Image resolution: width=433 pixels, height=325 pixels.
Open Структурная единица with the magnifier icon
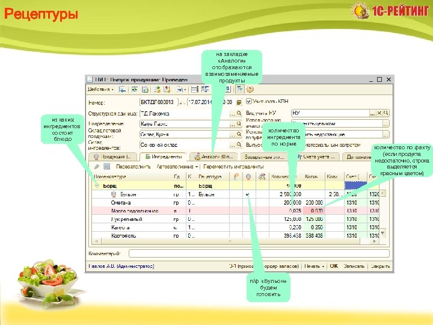pos(239,113)
